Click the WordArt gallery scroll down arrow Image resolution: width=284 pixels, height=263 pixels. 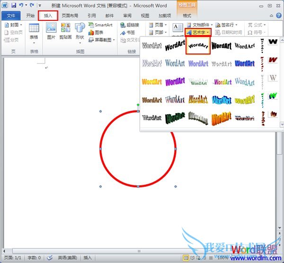(282, 125)
